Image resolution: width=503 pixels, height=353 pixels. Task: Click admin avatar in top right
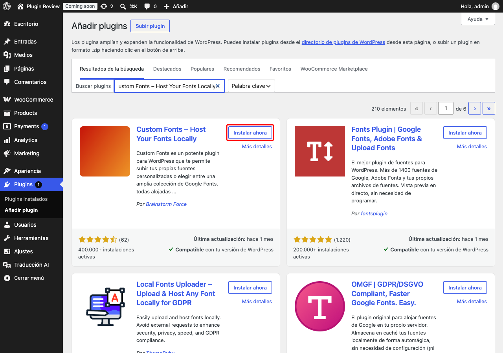click(496, 6)
